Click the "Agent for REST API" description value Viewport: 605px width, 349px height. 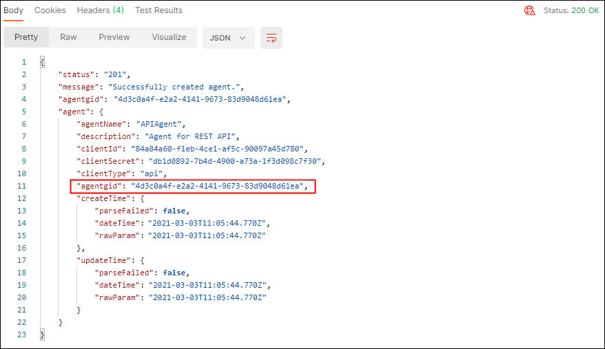tap(189, 136)
